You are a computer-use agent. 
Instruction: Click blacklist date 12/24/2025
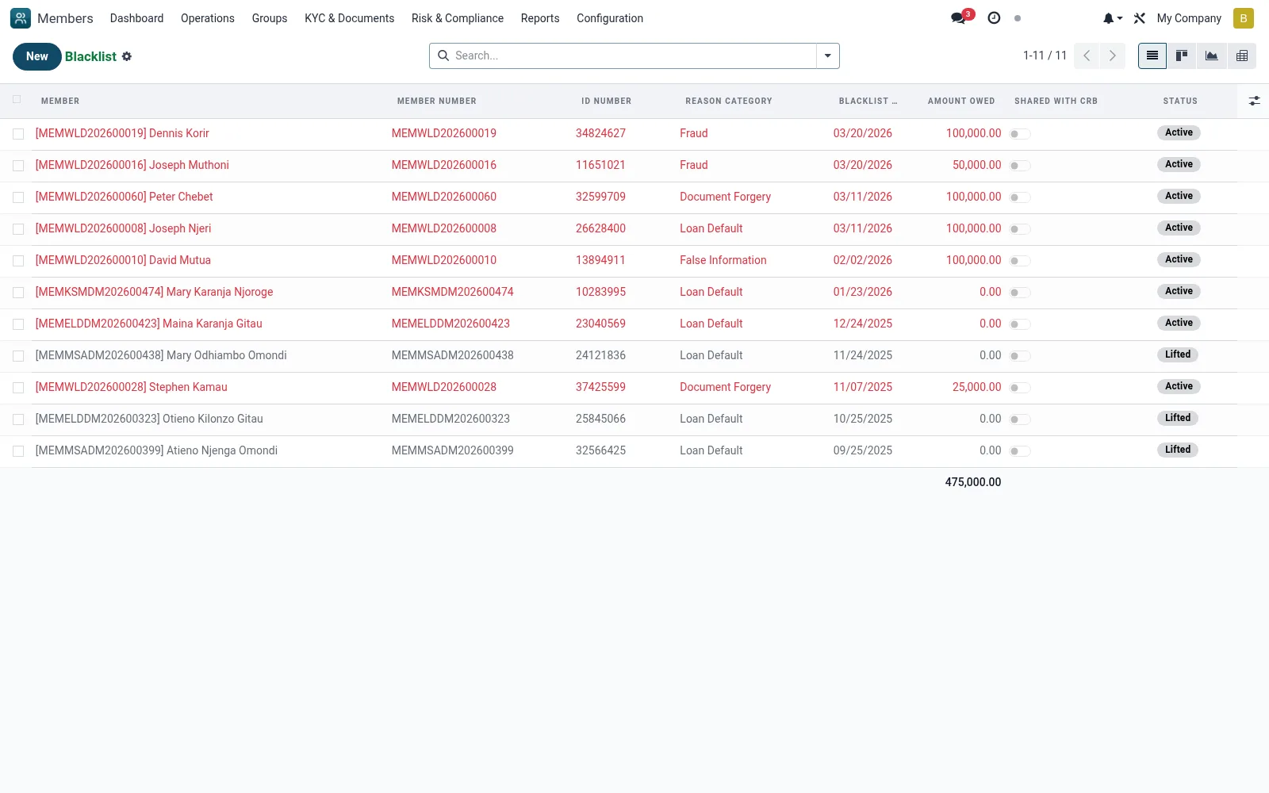pos(863,324)
